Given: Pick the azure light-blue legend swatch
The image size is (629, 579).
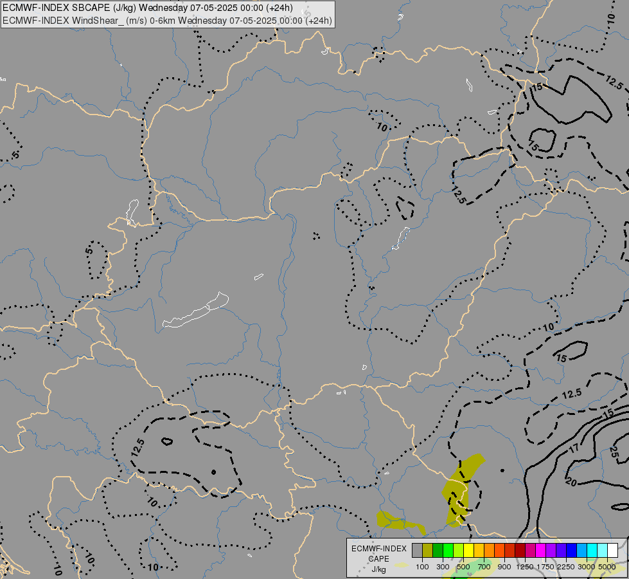Looking at the screenshot, I should pos(582,550).
